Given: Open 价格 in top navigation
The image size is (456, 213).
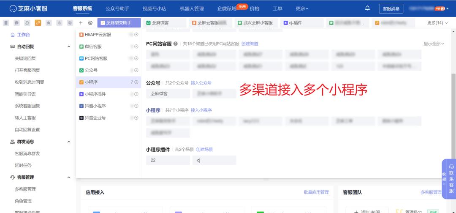Looking at the screenshot, I should [x=255, y=8].
